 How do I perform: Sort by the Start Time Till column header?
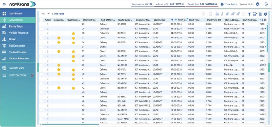click(x=214, y=20)
